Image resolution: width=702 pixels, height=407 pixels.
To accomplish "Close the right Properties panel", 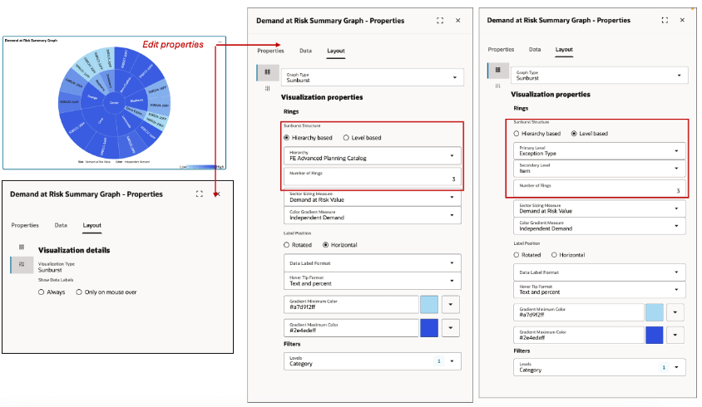I will pos(682,20).
